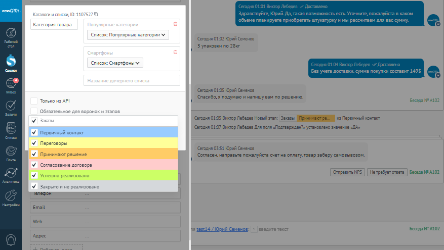This screenshot has height=250, width=444.
Task: Open the Почта mail section
Action: (x=11, y=153)
